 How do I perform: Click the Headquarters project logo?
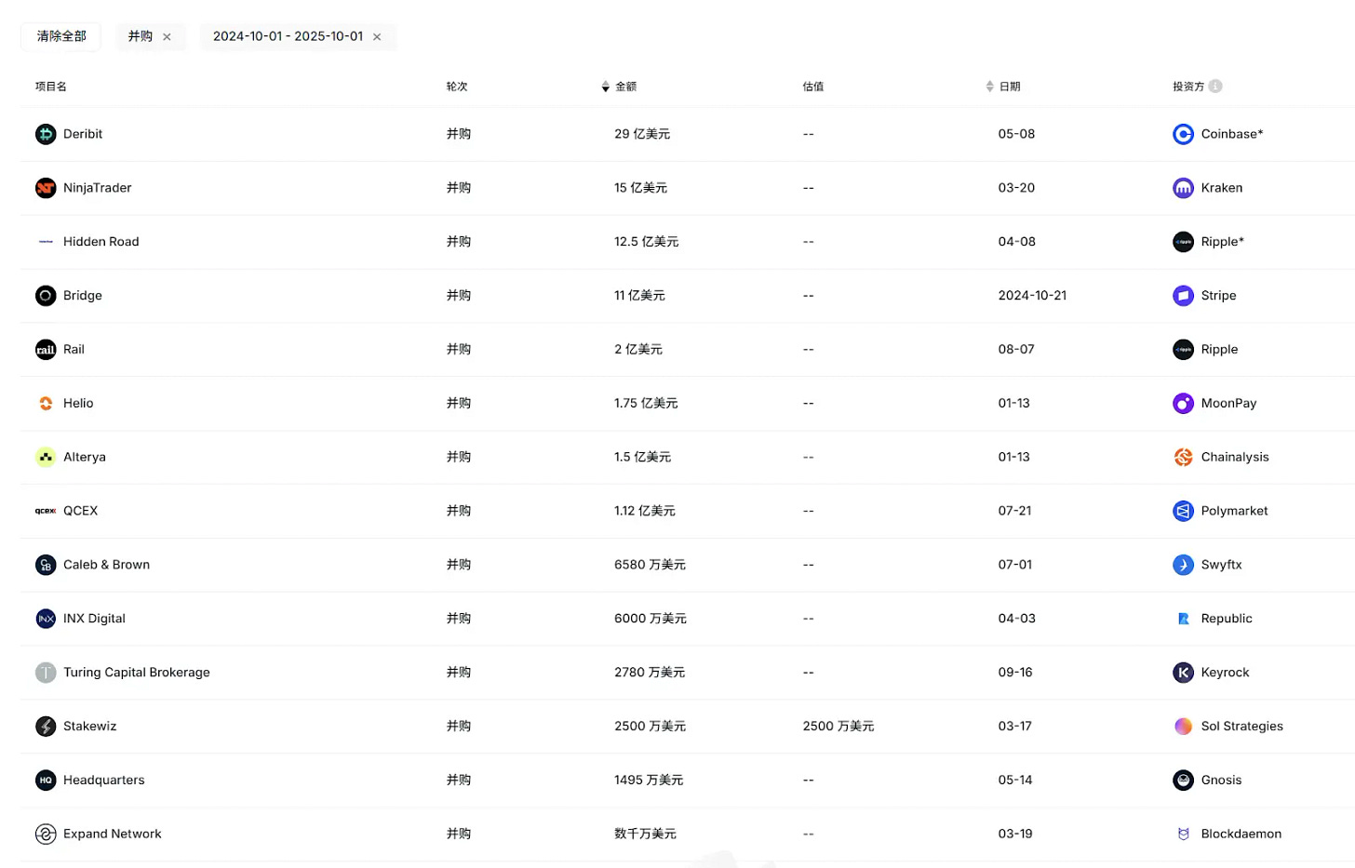point(46,781)
